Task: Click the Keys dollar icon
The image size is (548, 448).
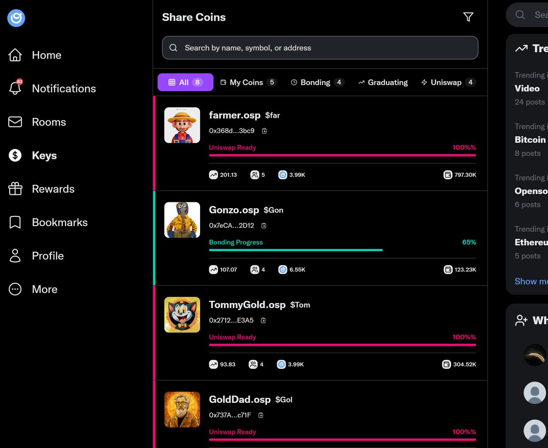Action: [x=15, y=155]
